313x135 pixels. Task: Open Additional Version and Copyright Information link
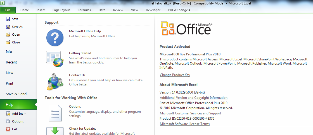(x=194, y=98)
